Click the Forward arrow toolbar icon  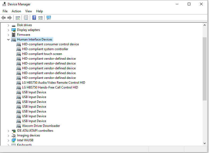pos(10,18)
